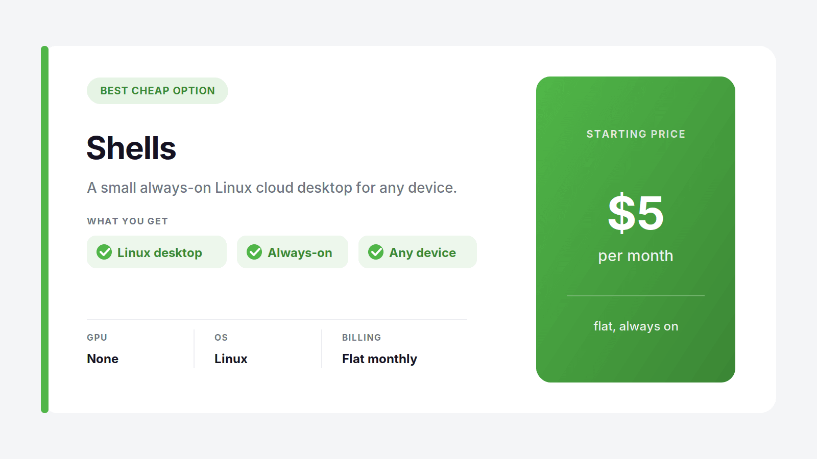Screen dimensions: 817x459
Task: Click the OS value Linux
Action: coord(231,359)
